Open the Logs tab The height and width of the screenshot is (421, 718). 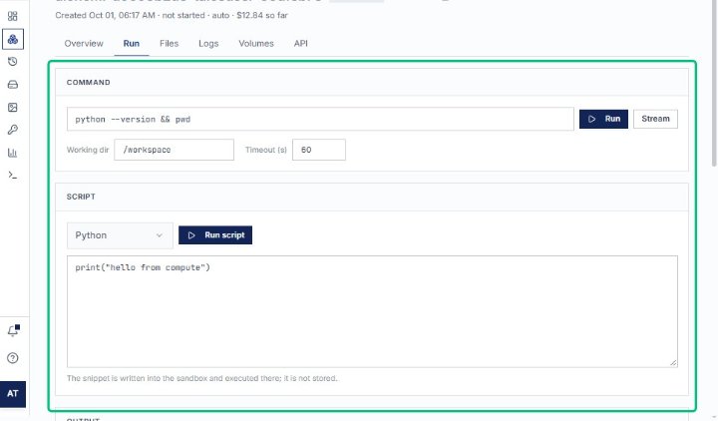[208, 44]
